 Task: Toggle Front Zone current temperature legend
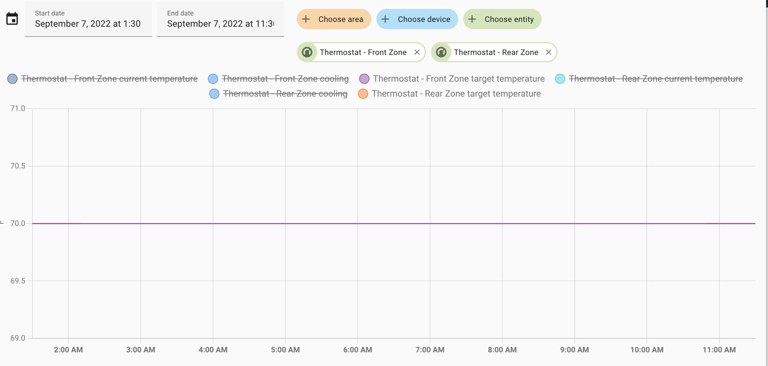tap(102, 78)
